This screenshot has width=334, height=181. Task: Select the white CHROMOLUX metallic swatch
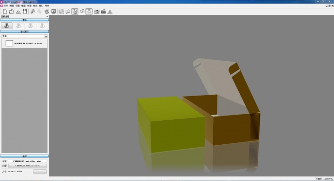(9, 43)
